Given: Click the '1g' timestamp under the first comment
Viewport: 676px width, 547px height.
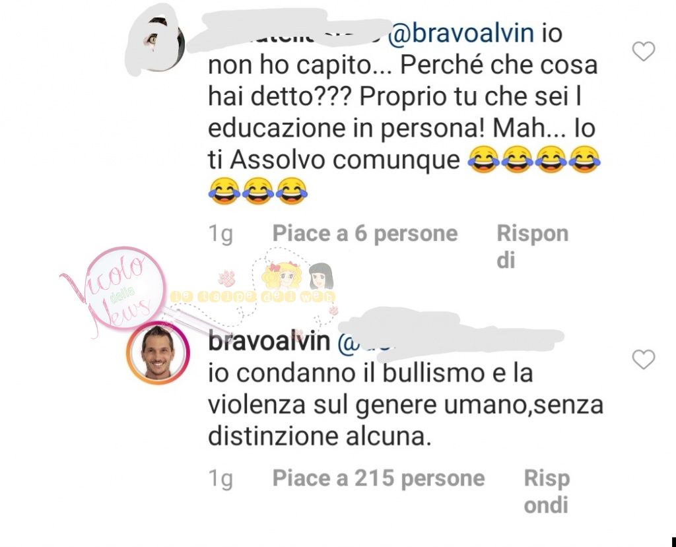Looking at the screenshot, I should 220,234.
